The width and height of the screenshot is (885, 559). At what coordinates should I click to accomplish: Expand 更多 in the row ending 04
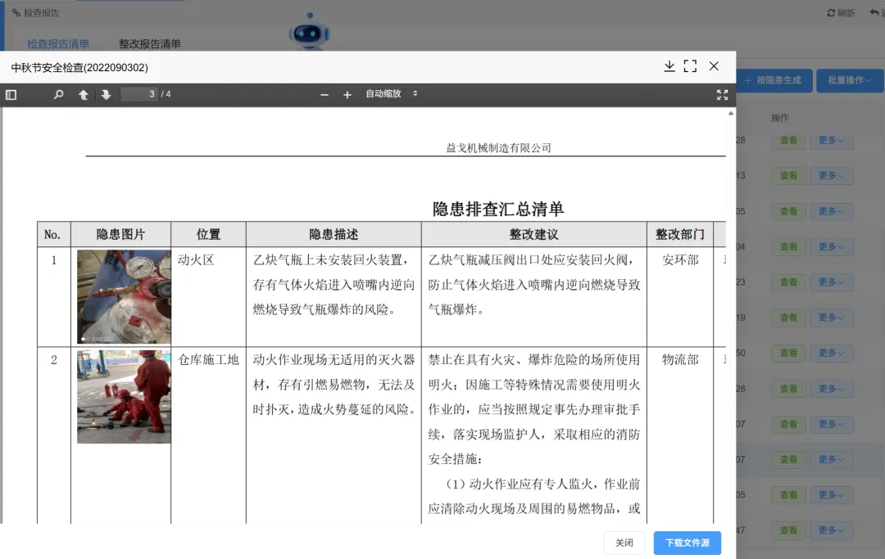[x=831, y=247]
